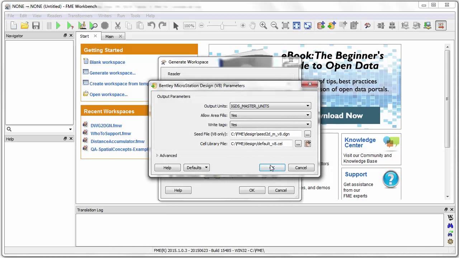Click the zoom slider plus icon
The height and width of the screenshot is (258, 459).
tap(243, 25)
